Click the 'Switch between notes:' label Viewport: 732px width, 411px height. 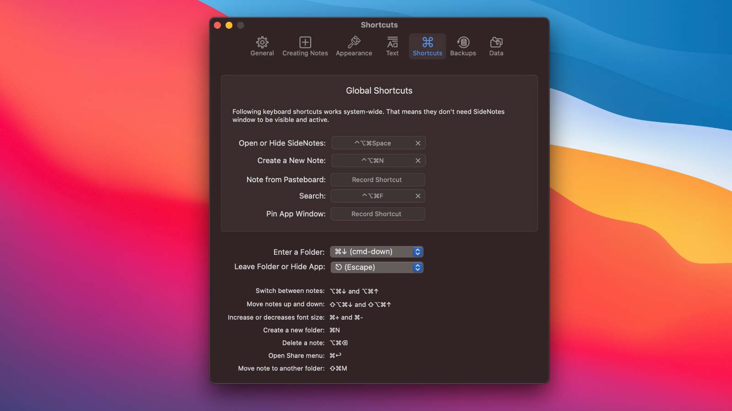pyautogui.click(x=290, y=291)
